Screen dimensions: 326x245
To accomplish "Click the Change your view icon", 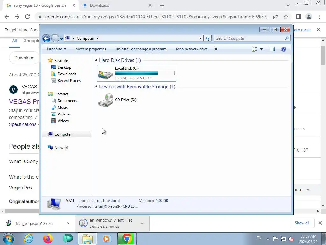I will coord(255,49).
